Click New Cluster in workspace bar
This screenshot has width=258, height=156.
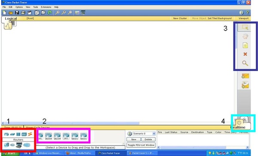point(180,18)
